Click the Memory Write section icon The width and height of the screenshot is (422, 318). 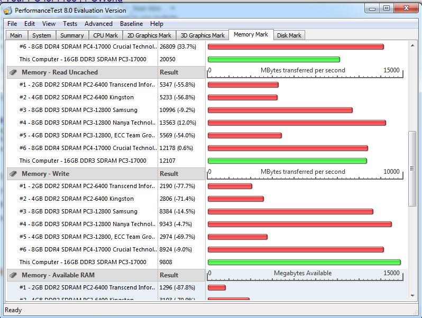[13, 174]
